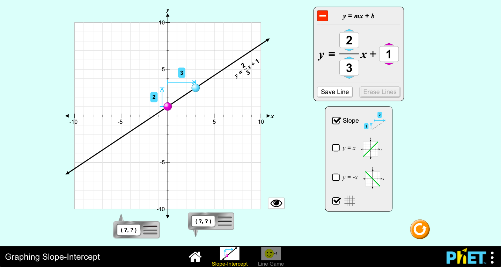Reset the simulation with the orange reset button
501x267 pixels.
click(420, 229)
